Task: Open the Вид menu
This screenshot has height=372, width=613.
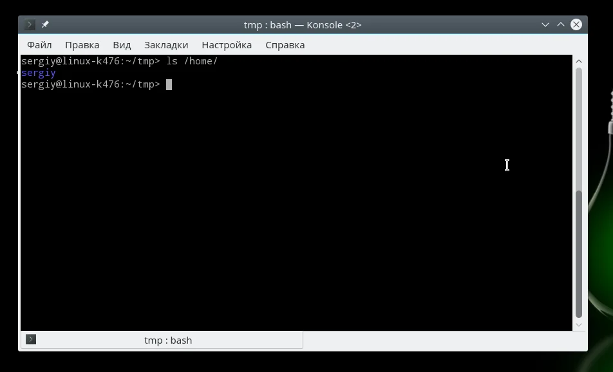Action: 122,45
